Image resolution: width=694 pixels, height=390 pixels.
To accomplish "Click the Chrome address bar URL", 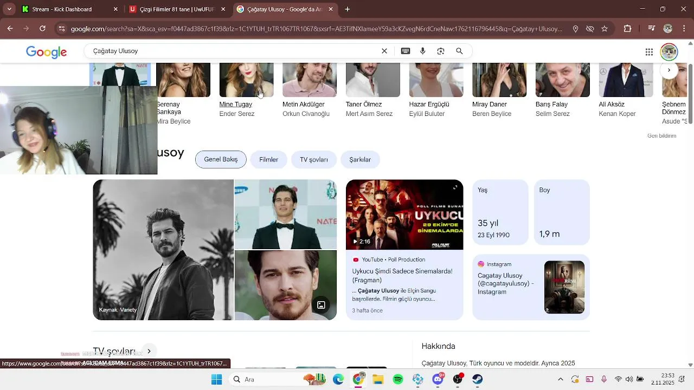I will click(317, 29).
